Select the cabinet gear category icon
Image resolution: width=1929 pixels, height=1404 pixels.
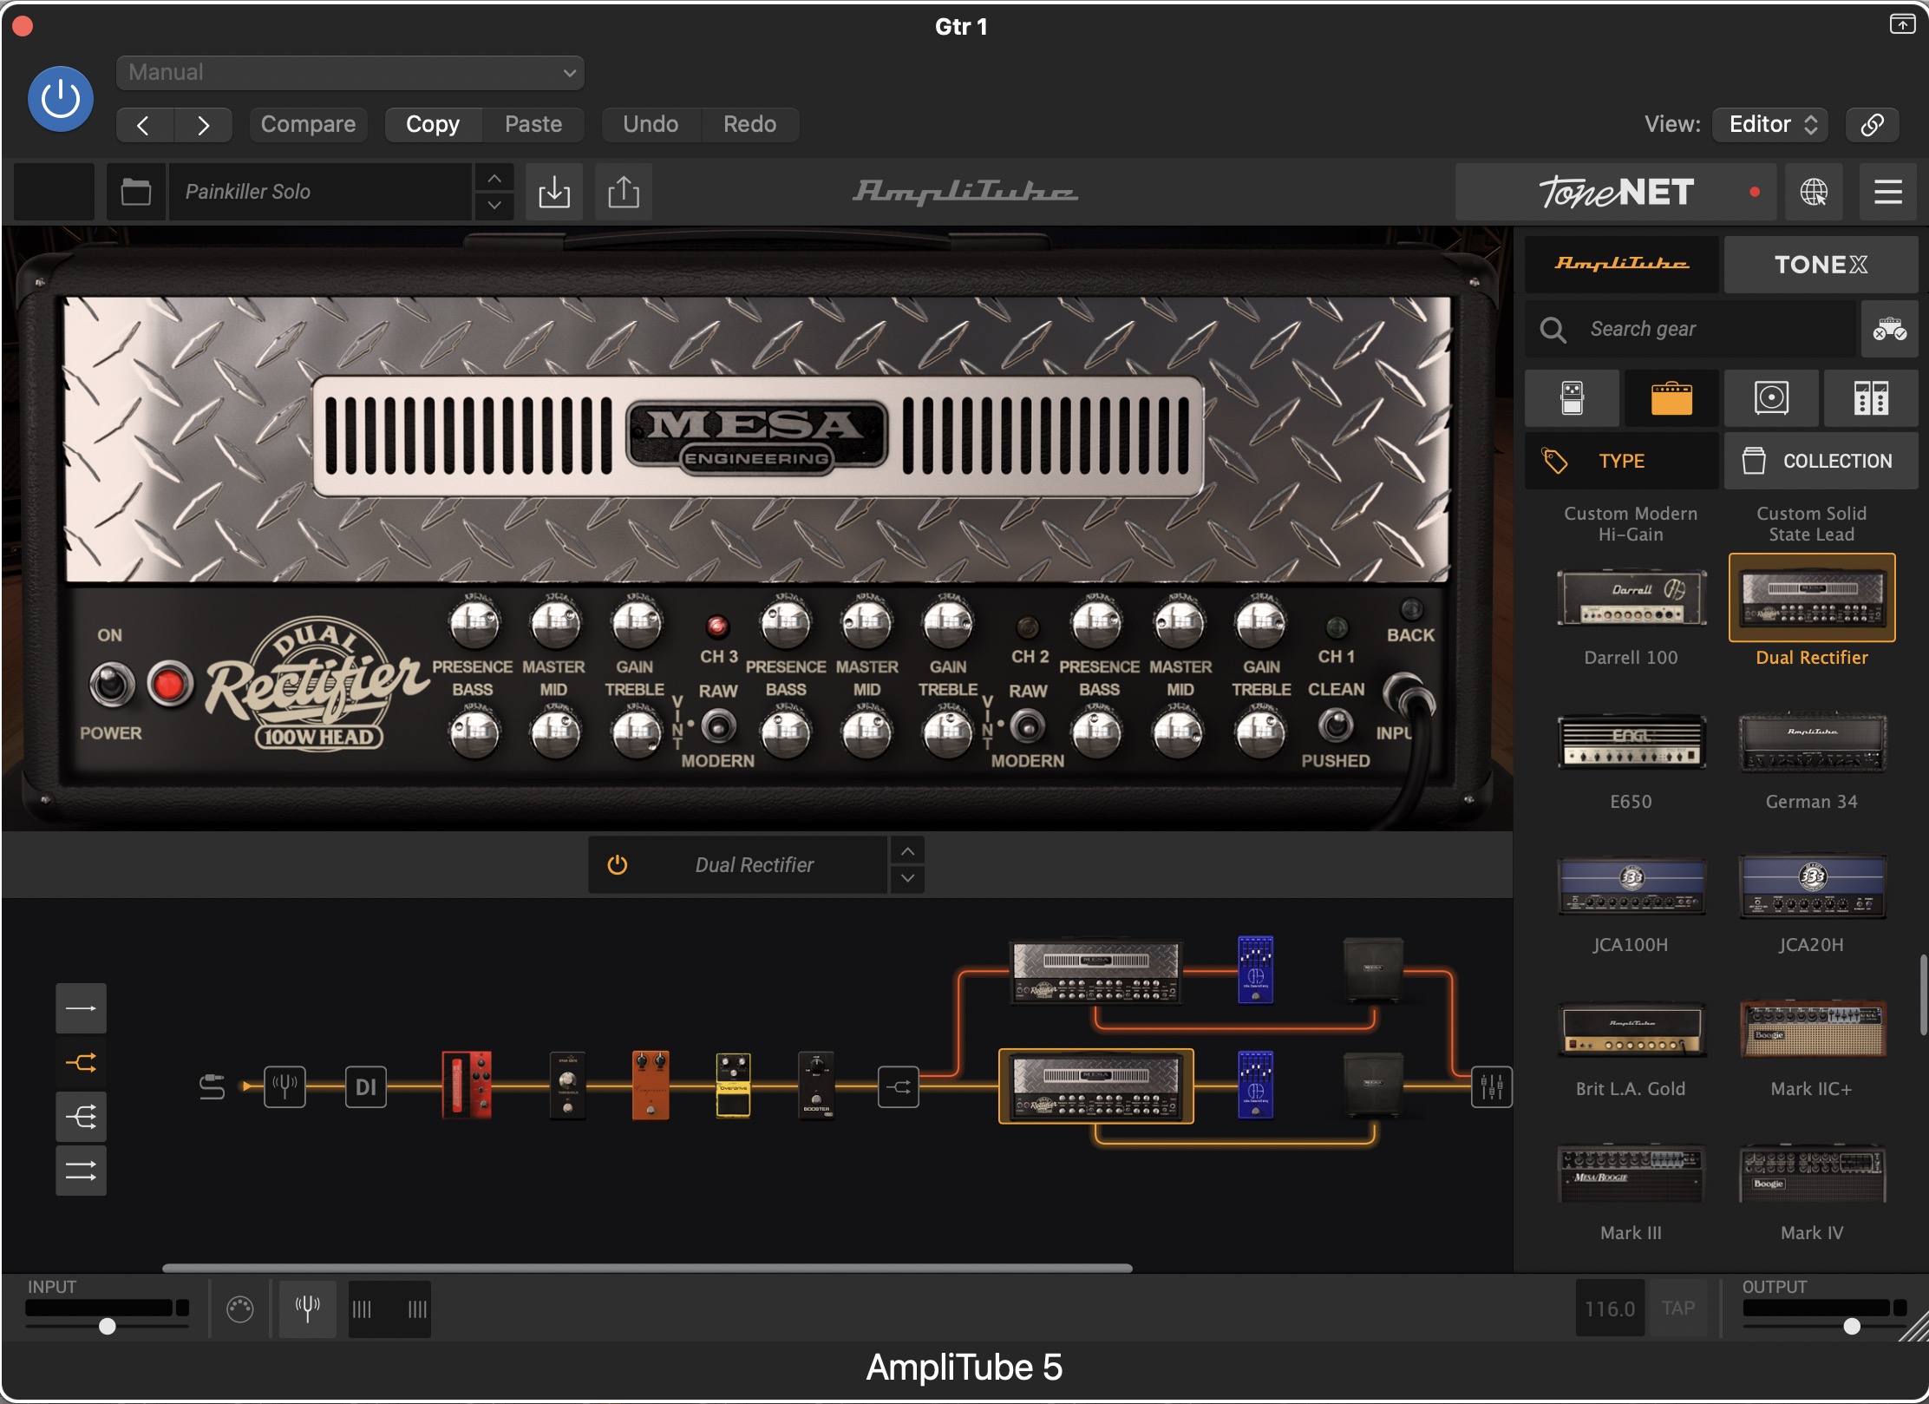pyautogui.click(x=1770, y=398)
